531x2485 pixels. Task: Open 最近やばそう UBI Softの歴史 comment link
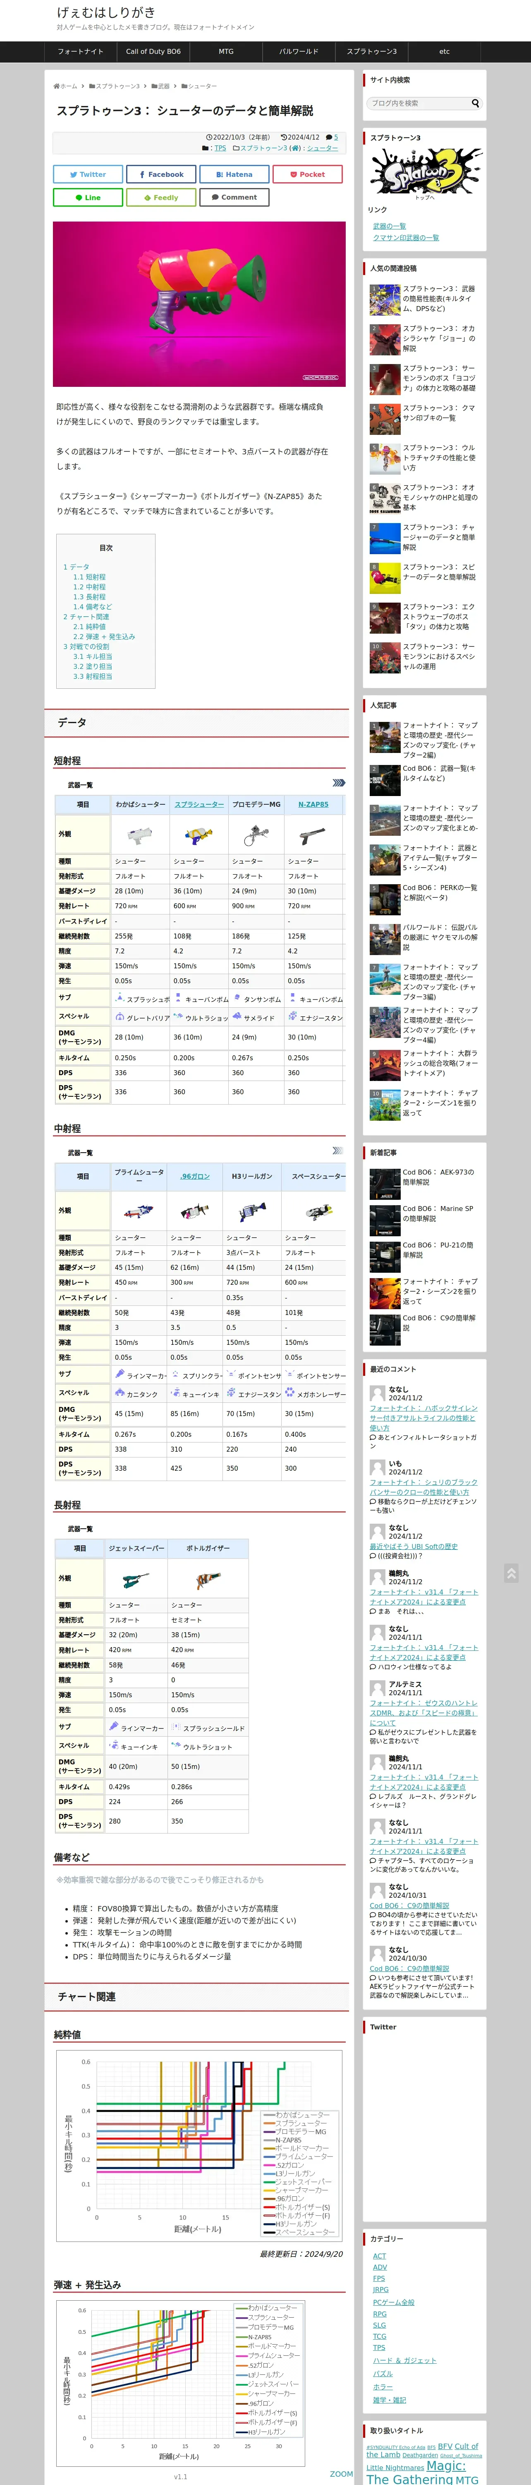pyautogui.click(x=414, y=1546)
